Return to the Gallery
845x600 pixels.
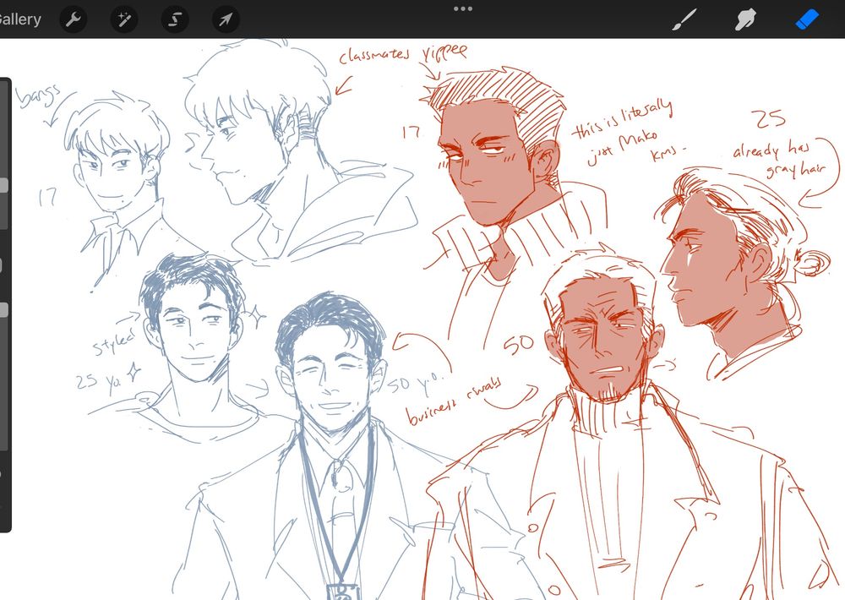[20, 19]
